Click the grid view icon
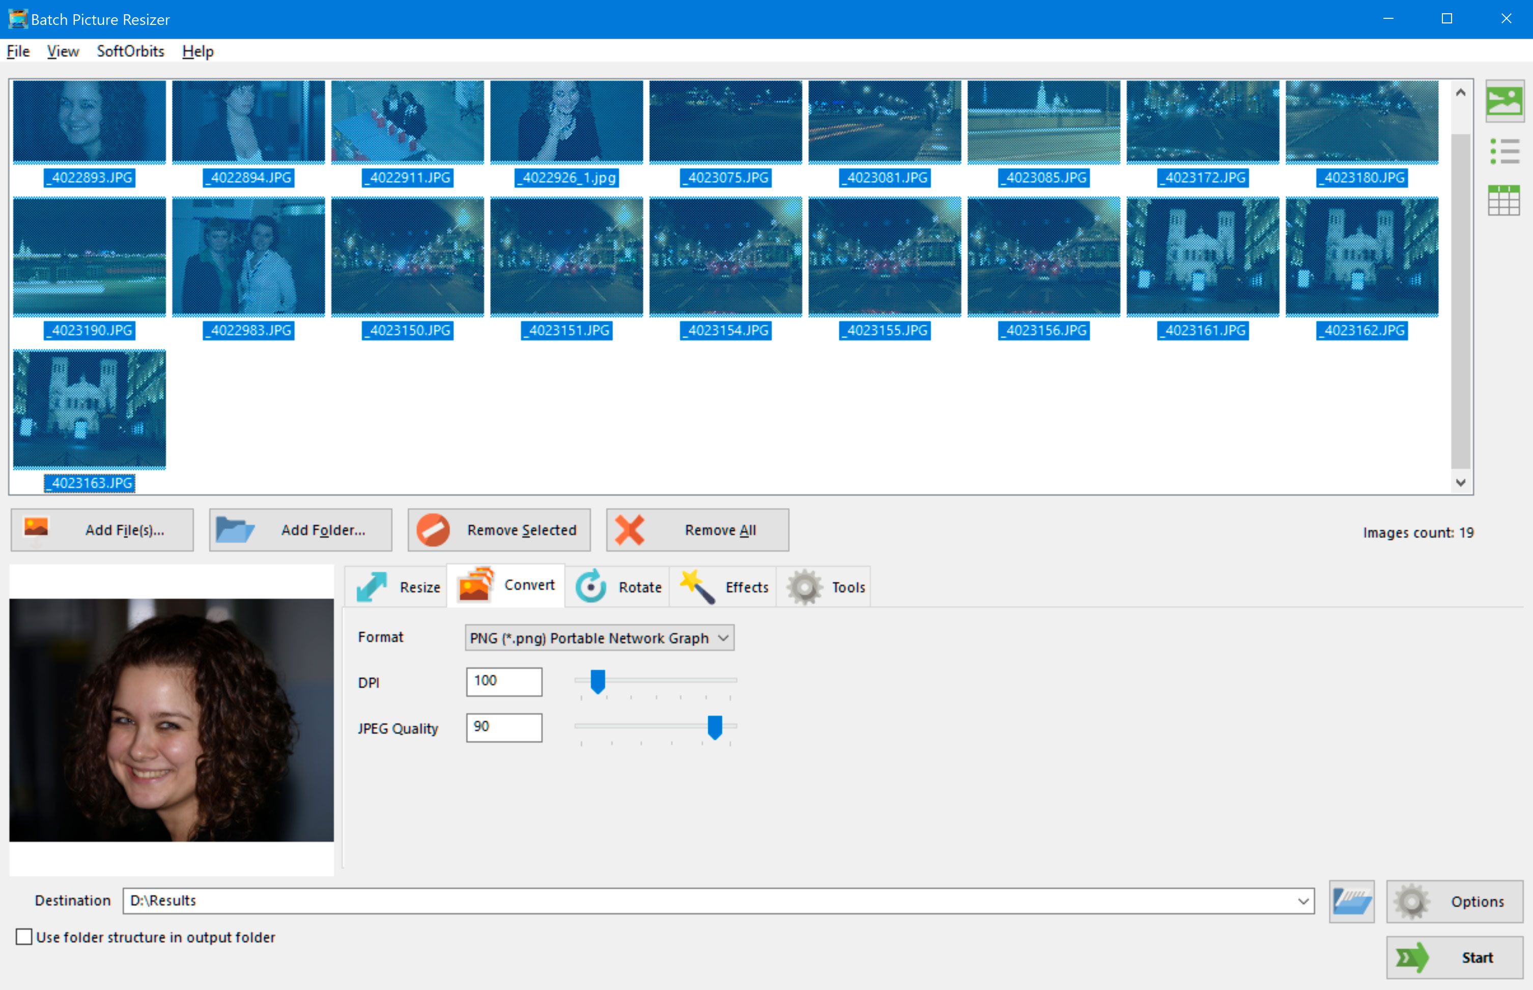The width and height of the screenshot is (1533, 990). pos(1503,201)
